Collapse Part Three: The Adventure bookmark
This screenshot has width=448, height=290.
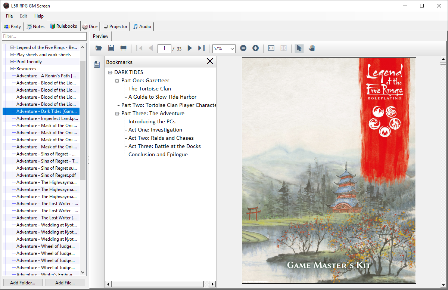(x=117, y=114)
